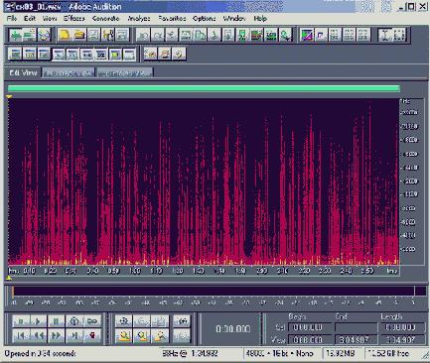The image size is (430, 363).
Task: Click the 'Opened in' seconds status message
Action: [40, 353]
